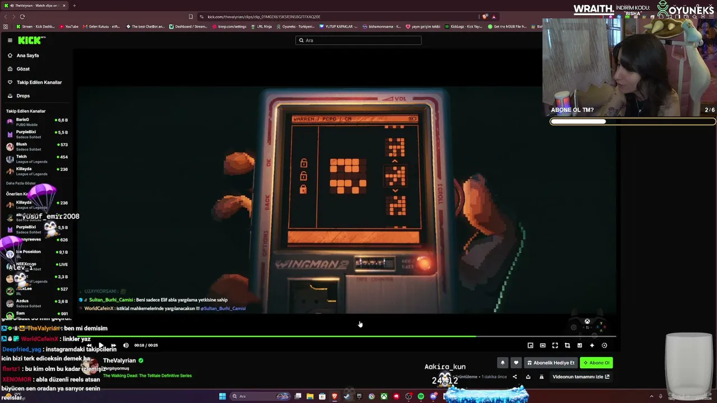Open video player settings icon

(604, 345)
